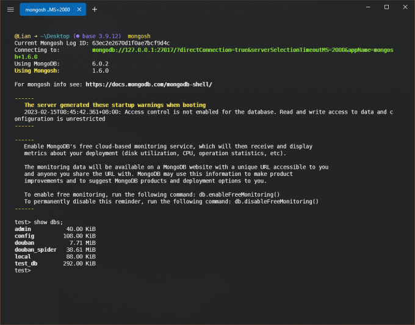Maximize the terminal window
Image resolution: width=415 pixels, height=325 pixels.
386,7
